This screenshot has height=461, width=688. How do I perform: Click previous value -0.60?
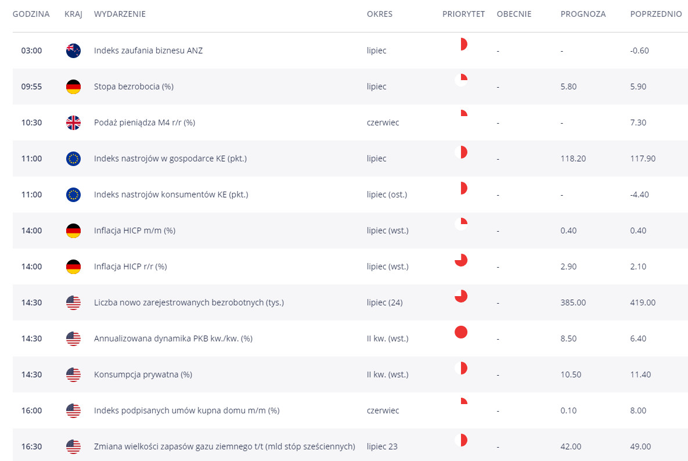tap(639, 51)
